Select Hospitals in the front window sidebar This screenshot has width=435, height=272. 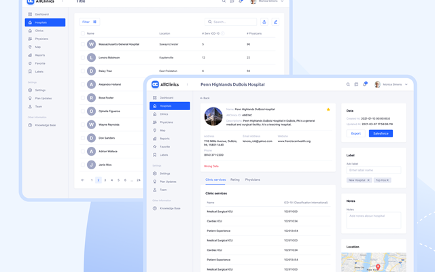coord(170,106)
